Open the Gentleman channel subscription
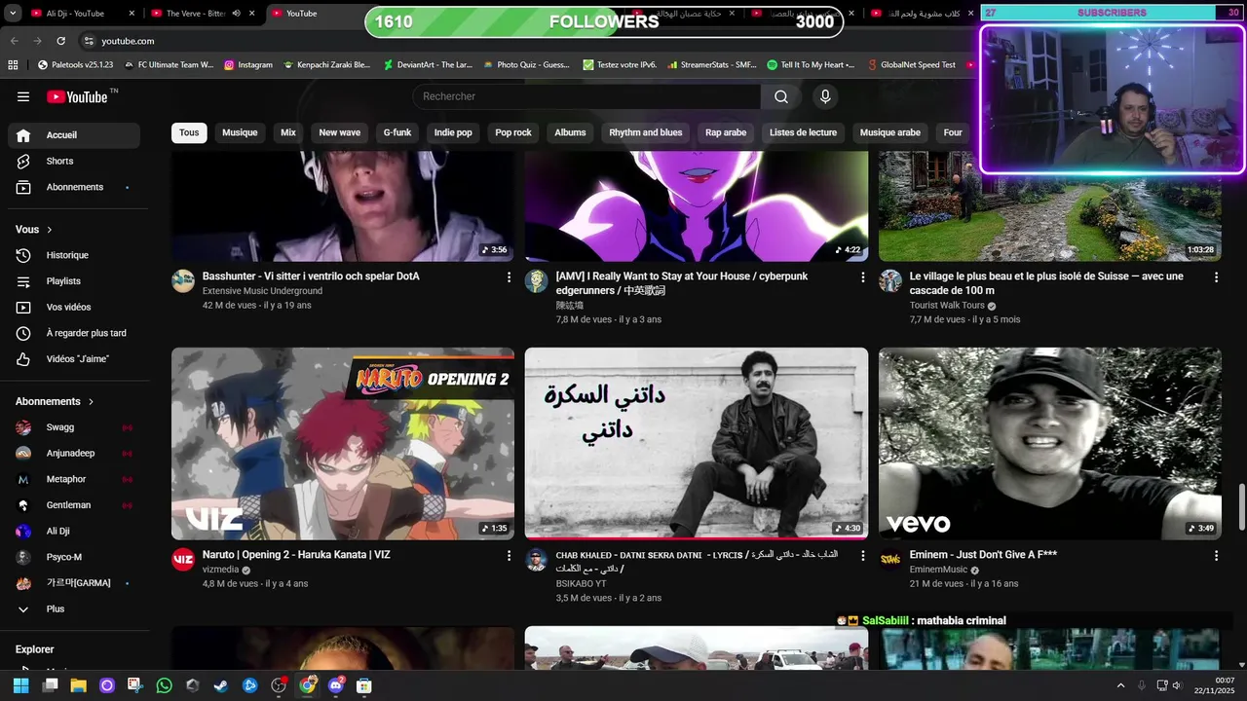 tap(73, 505)
